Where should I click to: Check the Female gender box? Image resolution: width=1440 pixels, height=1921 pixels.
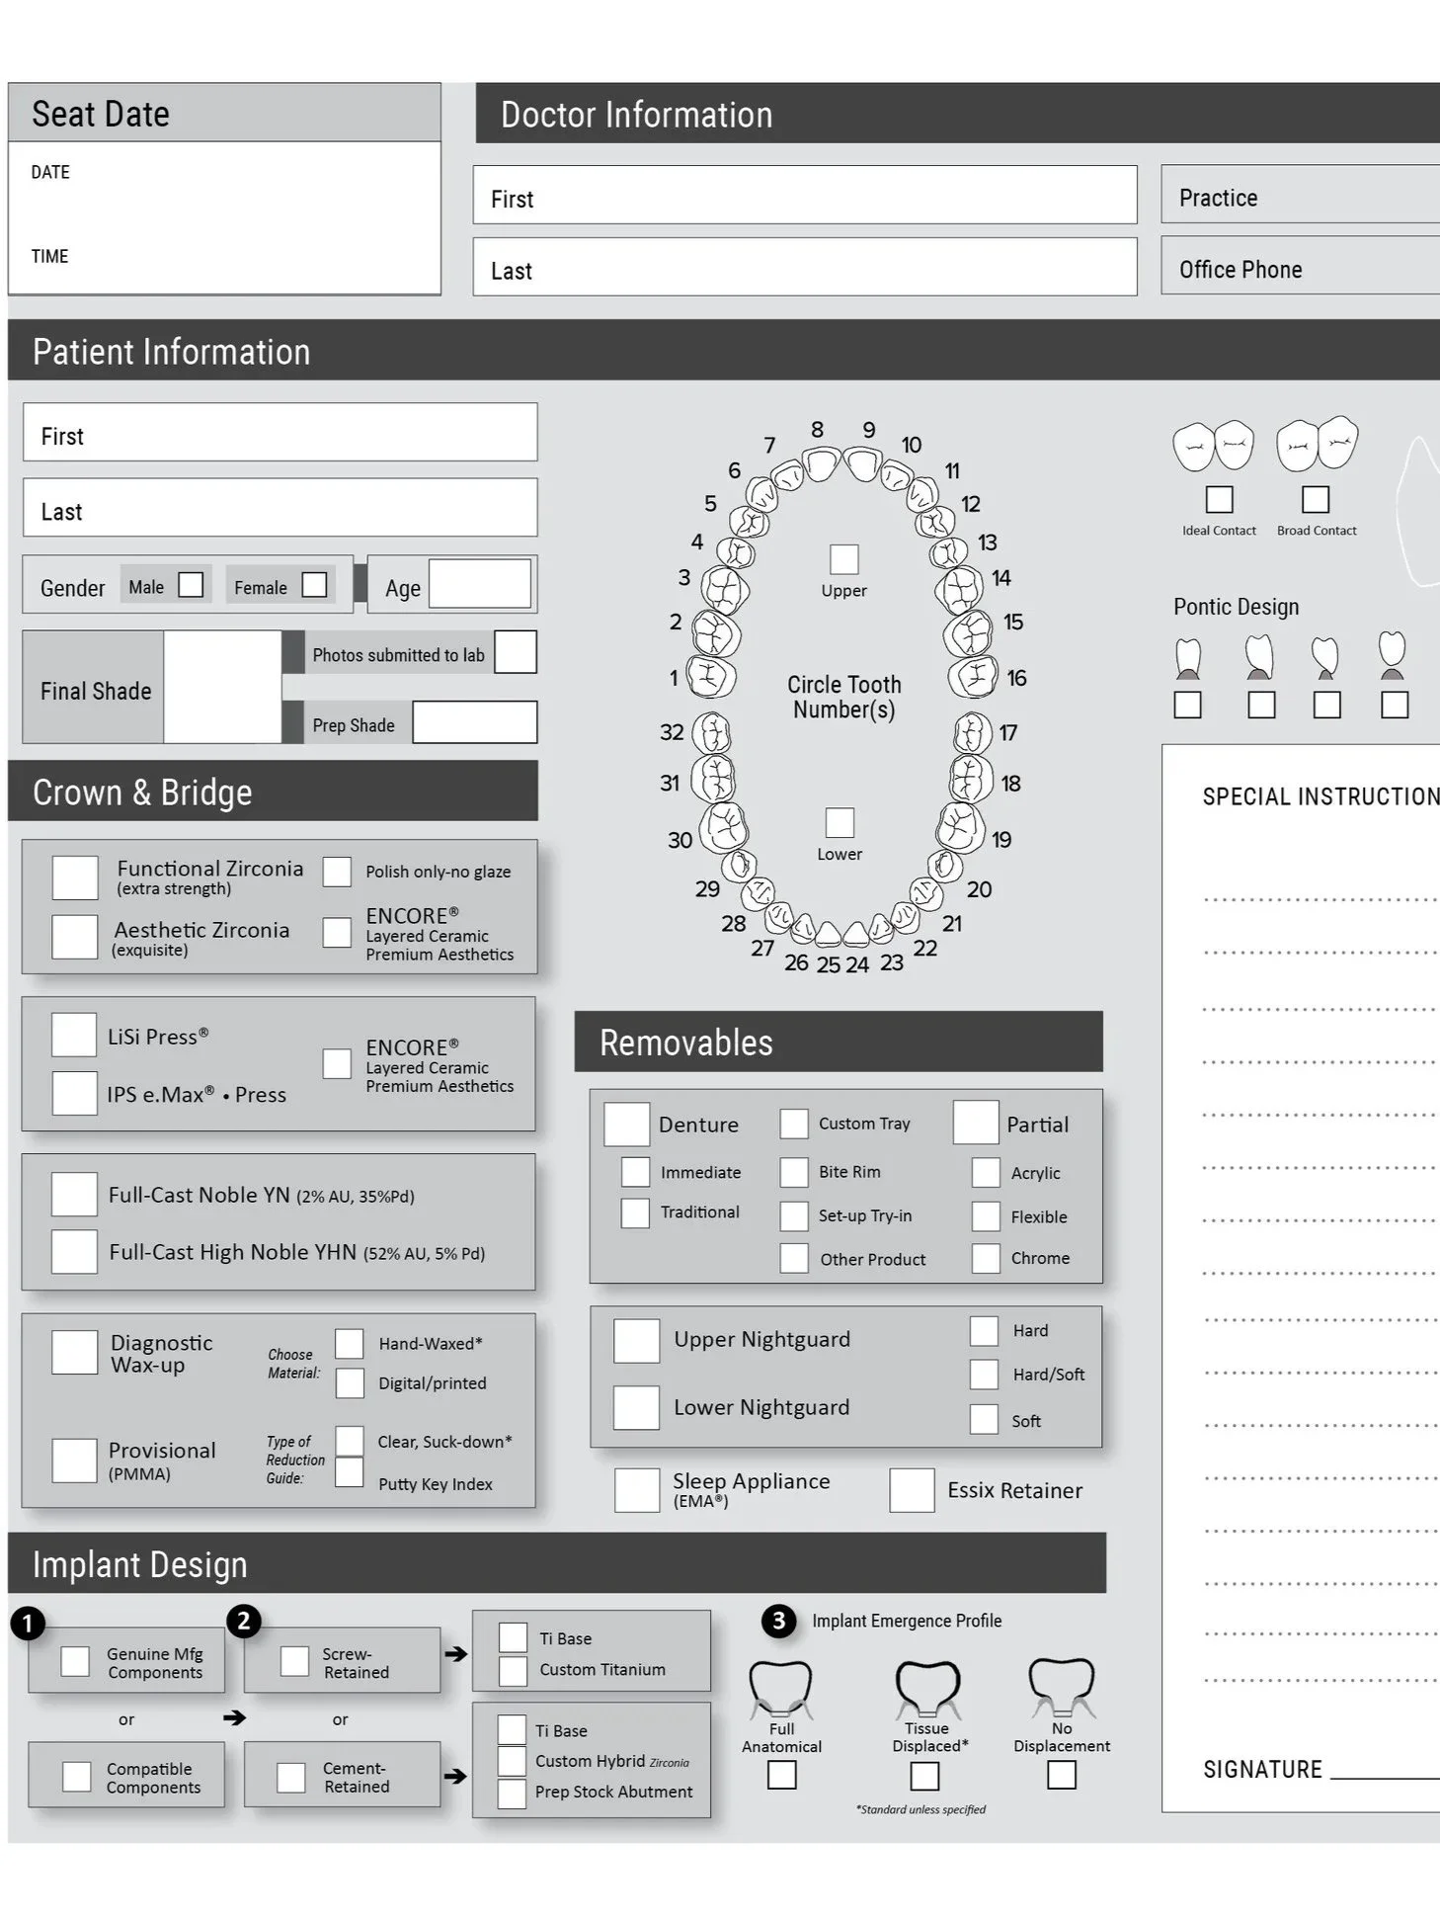click(314, 585)
